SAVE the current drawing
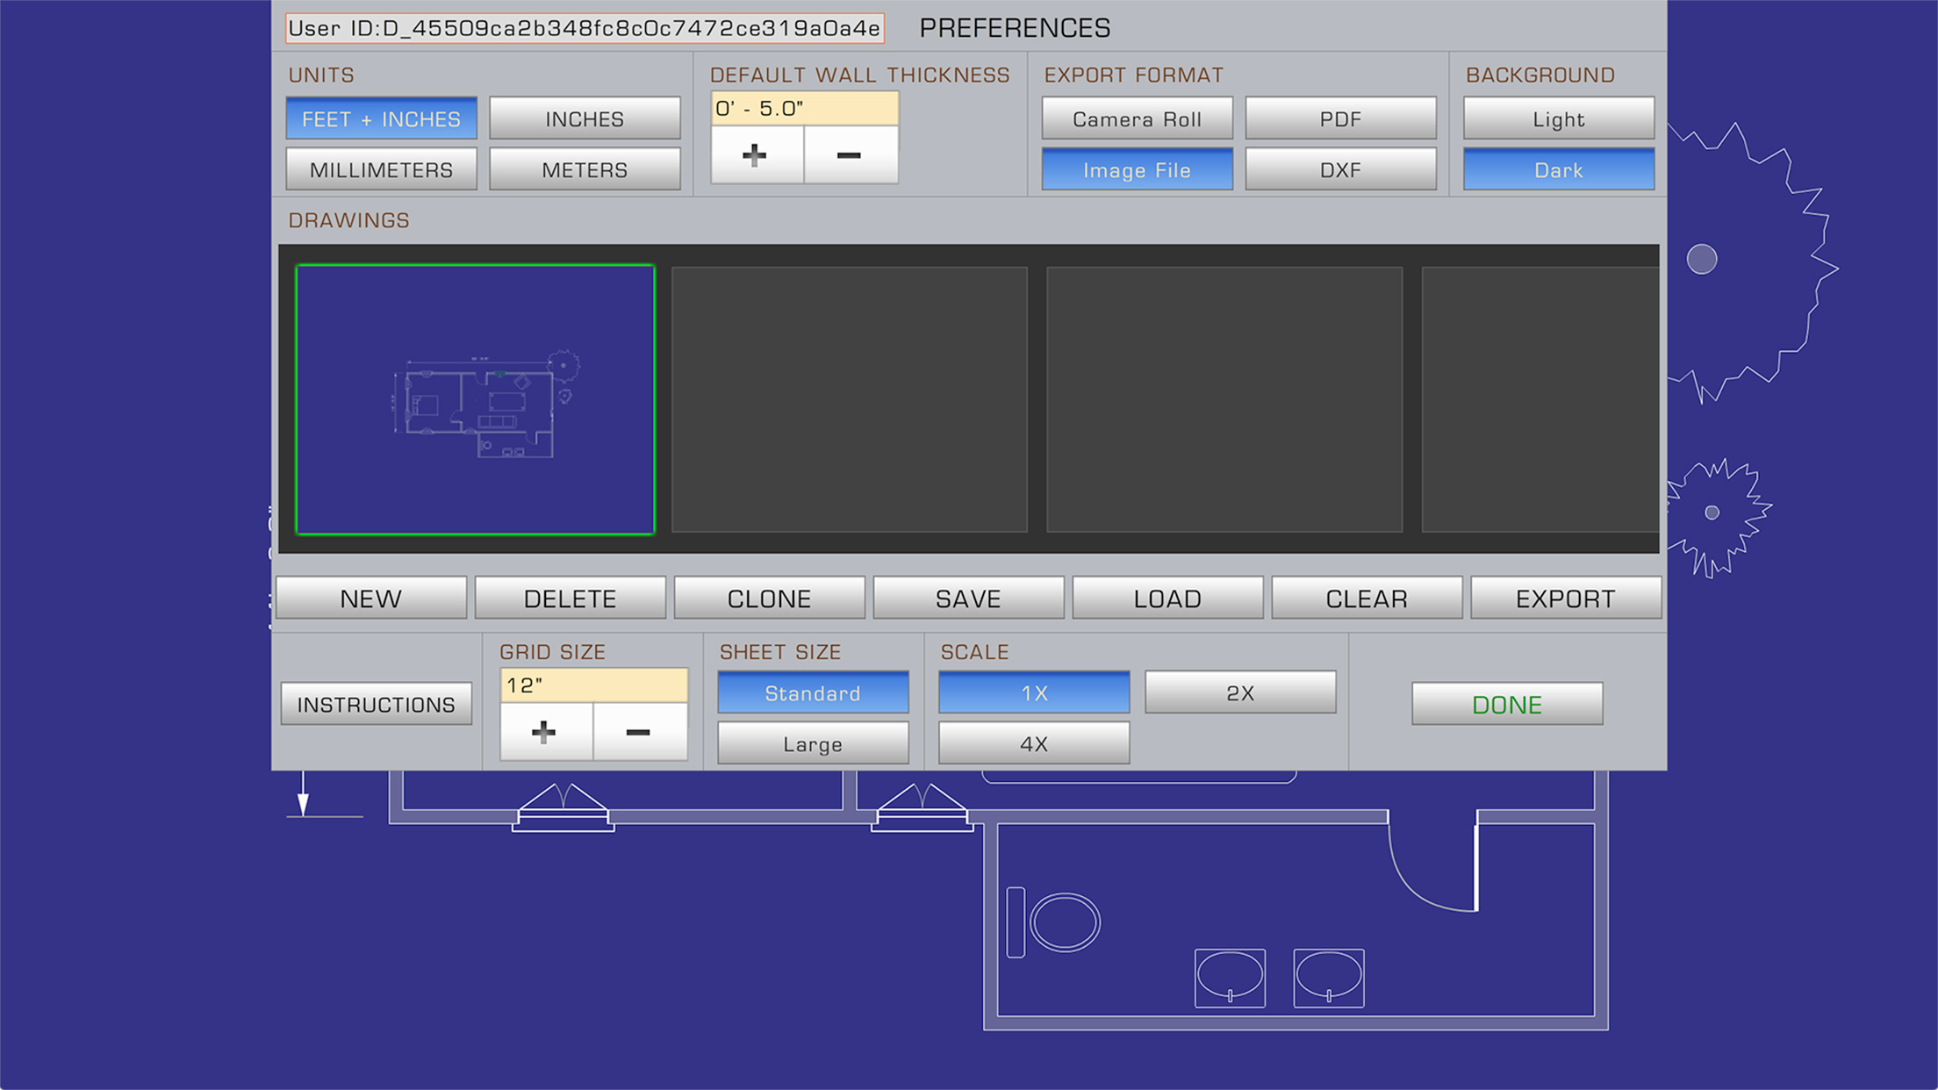 tap(969, 598)
